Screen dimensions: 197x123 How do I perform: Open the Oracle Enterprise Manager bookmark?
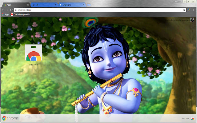[21, 14]
